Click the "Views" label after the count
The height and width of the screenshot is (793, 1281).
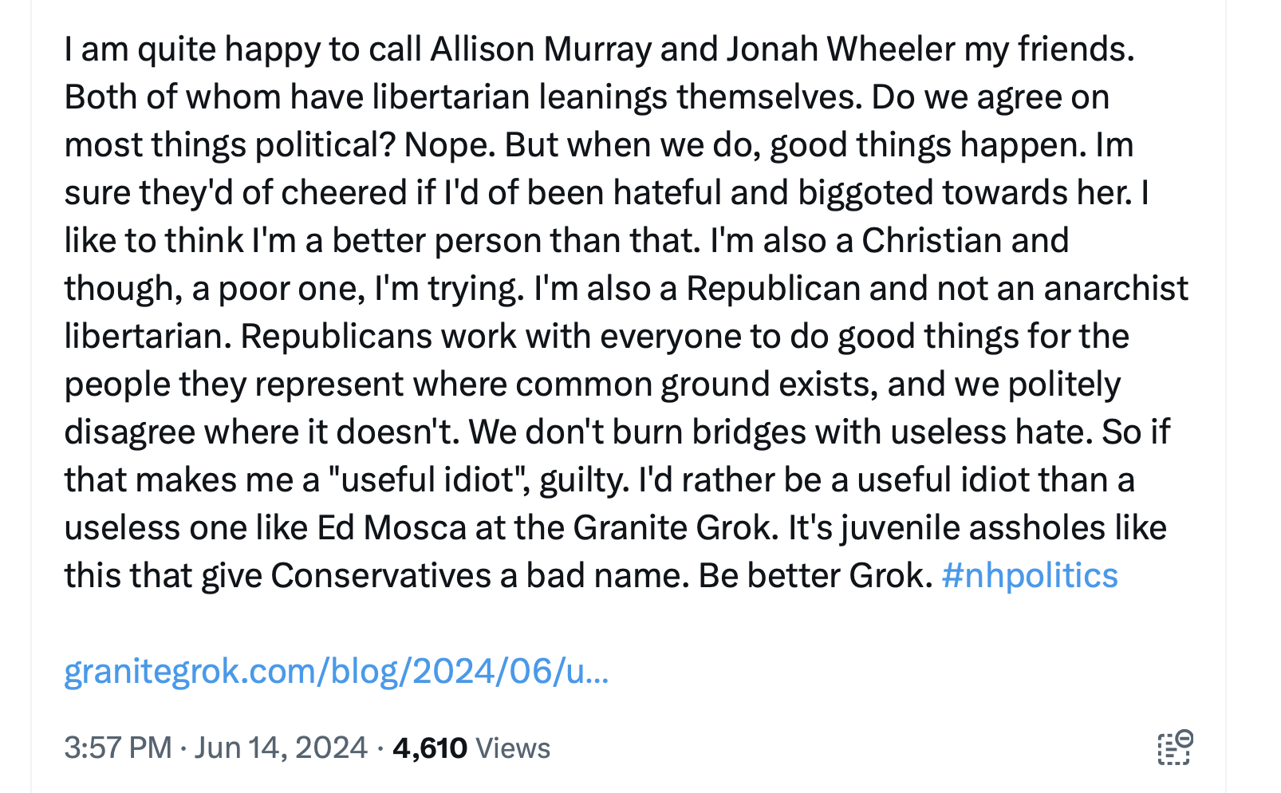(512, 748)
